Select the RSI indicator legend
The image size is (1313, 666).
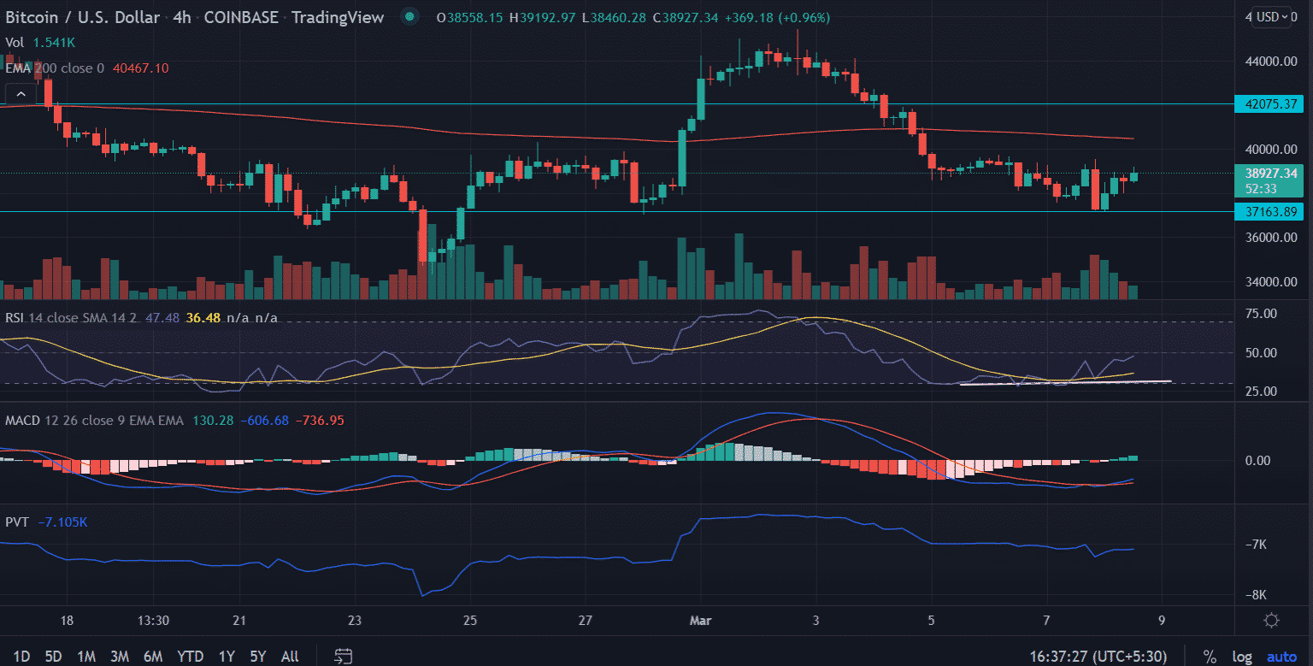coord(15,318)
